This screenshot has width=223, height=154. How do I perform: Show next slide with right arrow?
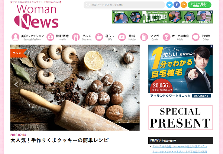(134, 84)
